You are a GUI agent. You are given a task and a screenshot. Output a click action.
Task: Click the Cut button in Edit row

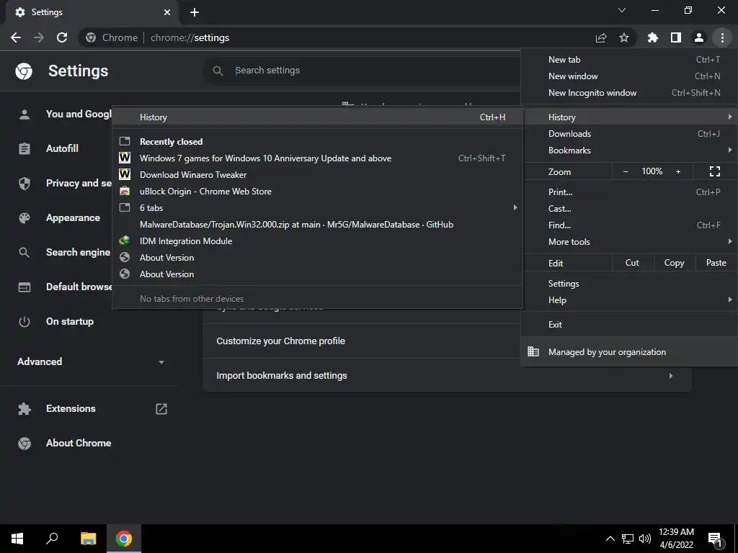point(632,263)
